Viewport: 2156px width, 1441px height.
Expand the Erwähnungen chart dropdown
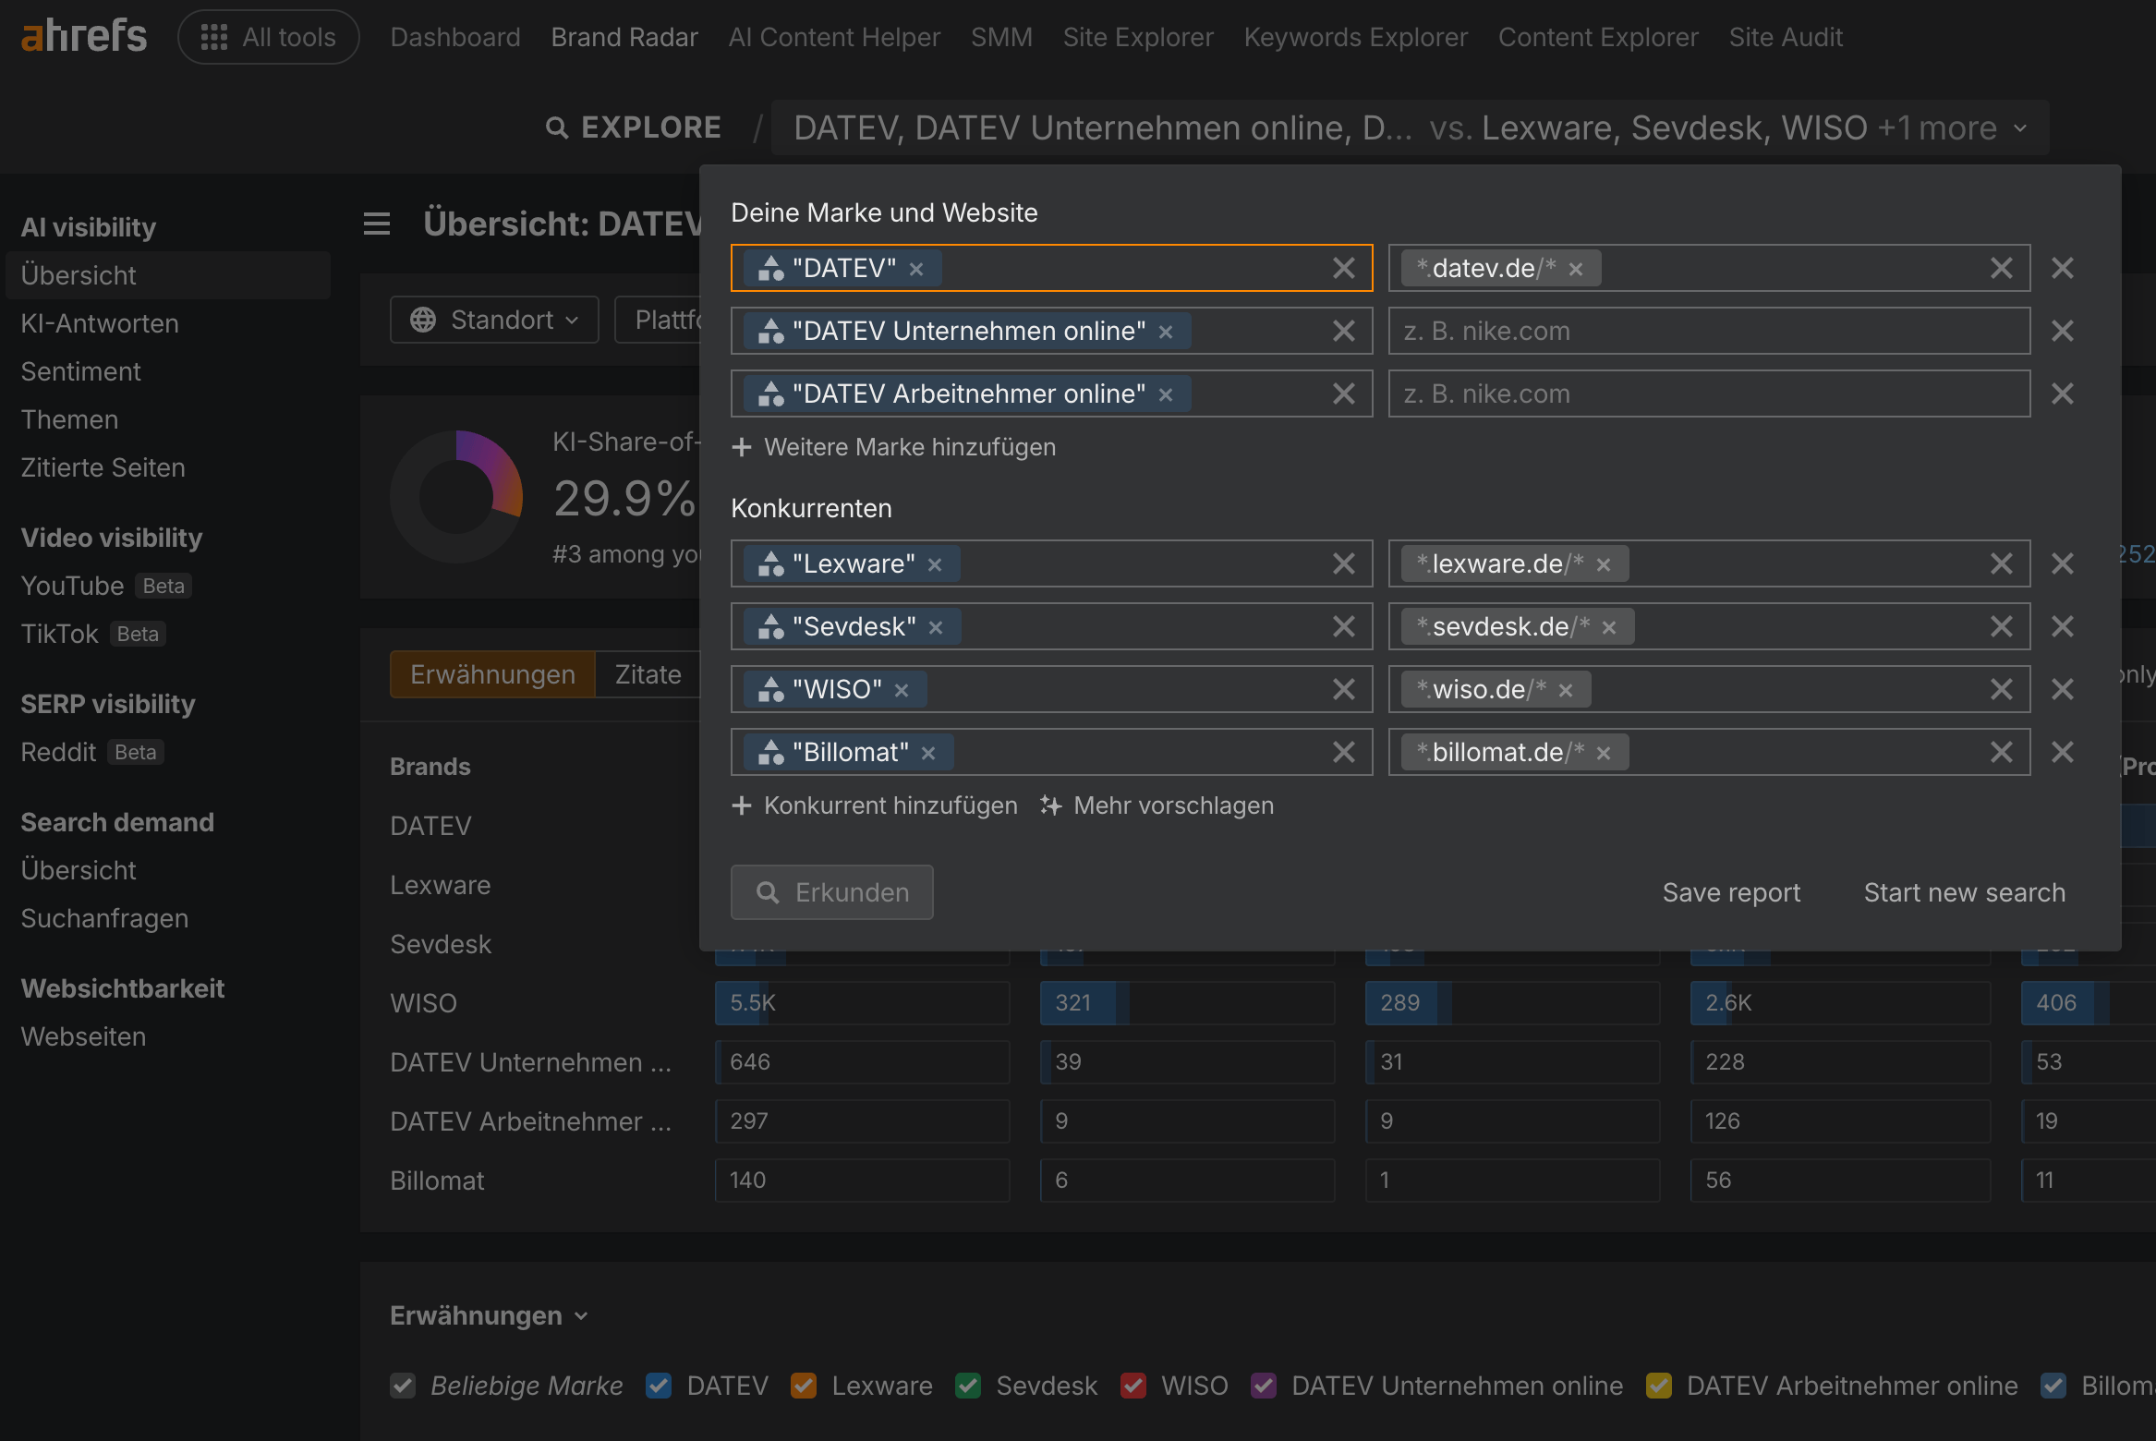click(490, 1315)
